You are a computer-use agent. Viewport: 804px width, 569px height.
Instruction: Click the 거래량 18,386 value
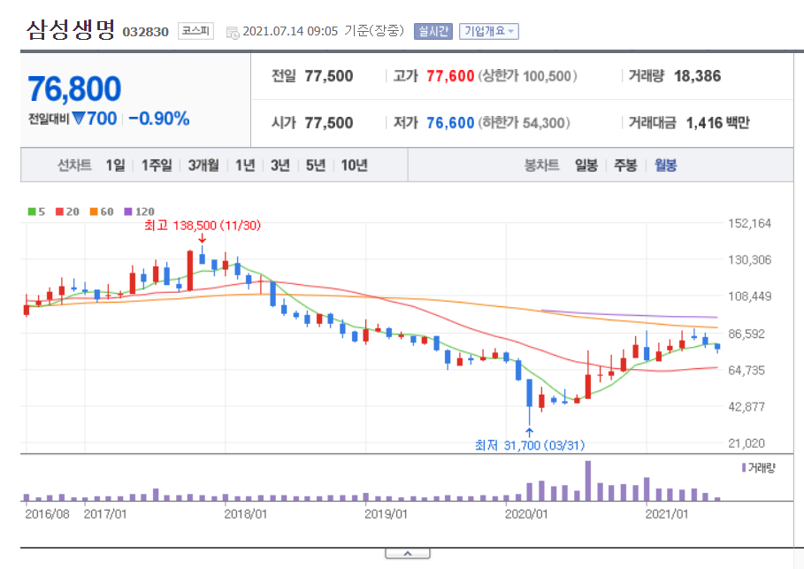(697, 76)
